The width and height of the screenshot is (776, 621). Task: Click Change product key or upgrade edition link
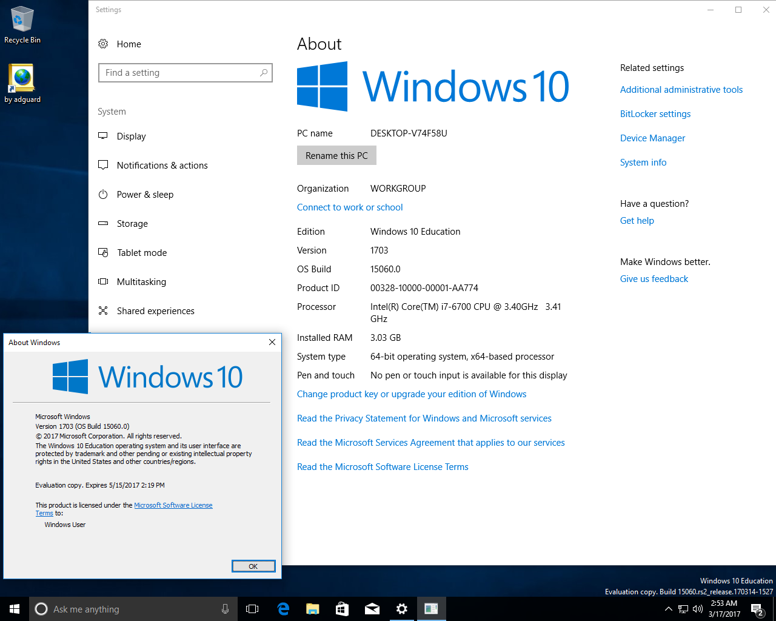[x=412, y=394]
